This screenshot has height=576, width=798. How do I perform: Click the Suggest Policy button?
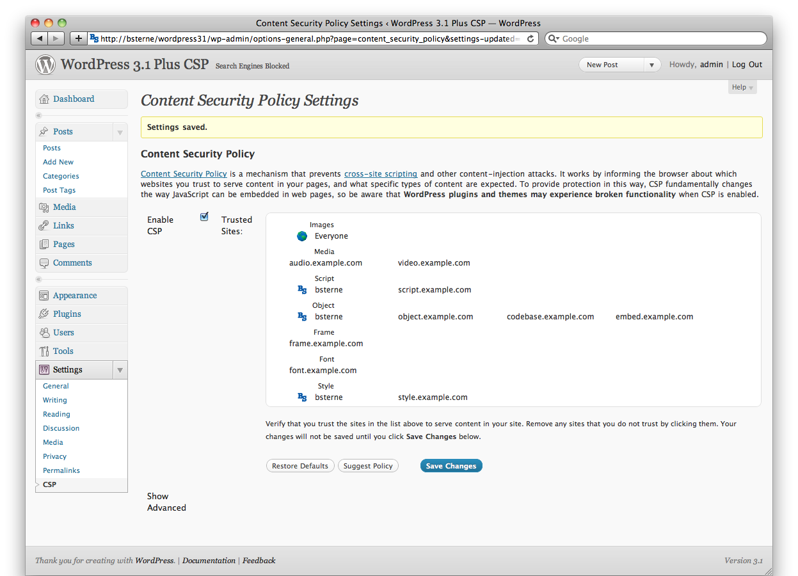(x=368, y=466)
